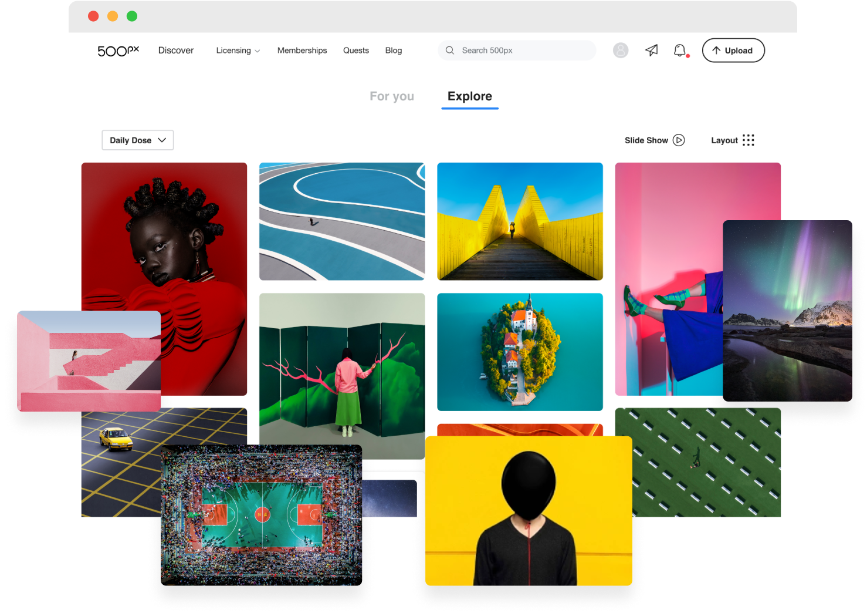The image size is (867, 613).
Task: Switch to the For you tab
Action: point(392,96)
